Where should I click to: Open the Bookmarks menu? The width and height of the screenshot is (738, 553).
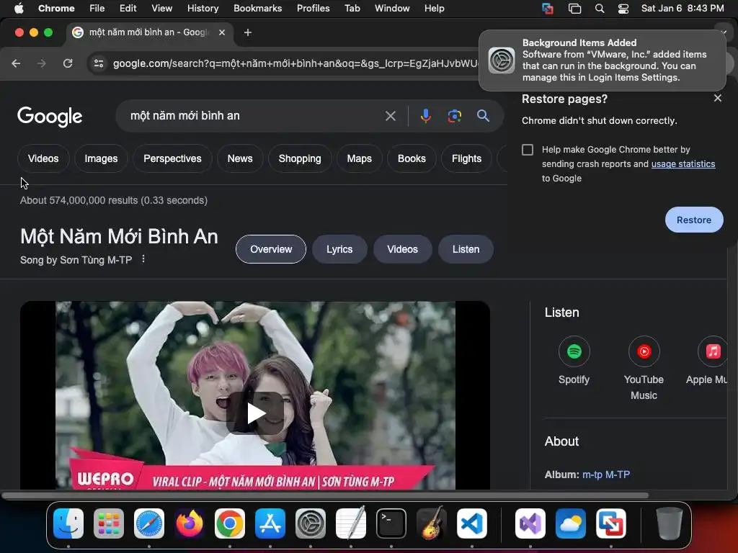[x=257, y=9]
